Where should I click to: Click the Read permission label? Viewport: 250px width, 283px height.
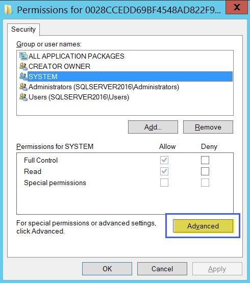coord(33,171)
